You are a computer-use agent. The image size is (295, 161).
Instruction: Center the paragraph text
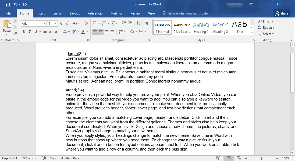[x=101, y=32]
